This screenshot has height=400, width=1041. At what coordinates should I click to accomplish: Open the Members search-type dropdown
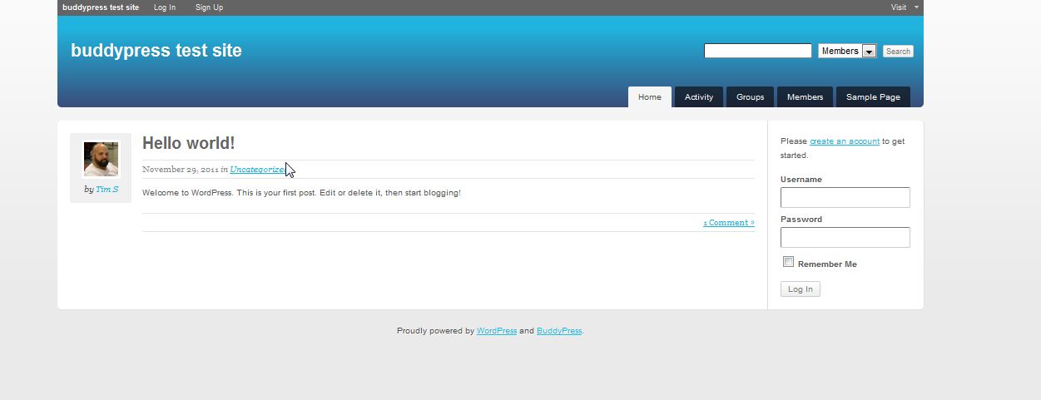point(847,51)
